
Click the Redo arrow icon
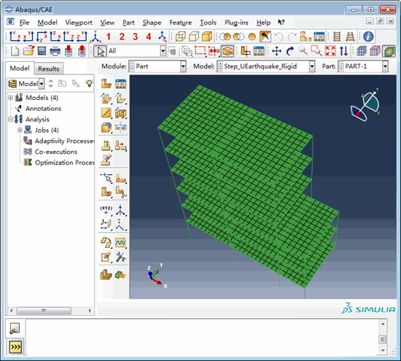pyautogui.click(x=292, y=36)
